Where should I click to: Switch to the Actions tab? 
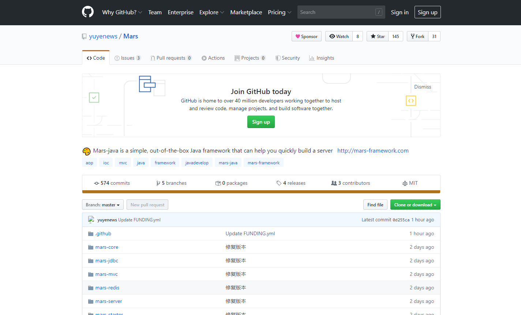213,58
